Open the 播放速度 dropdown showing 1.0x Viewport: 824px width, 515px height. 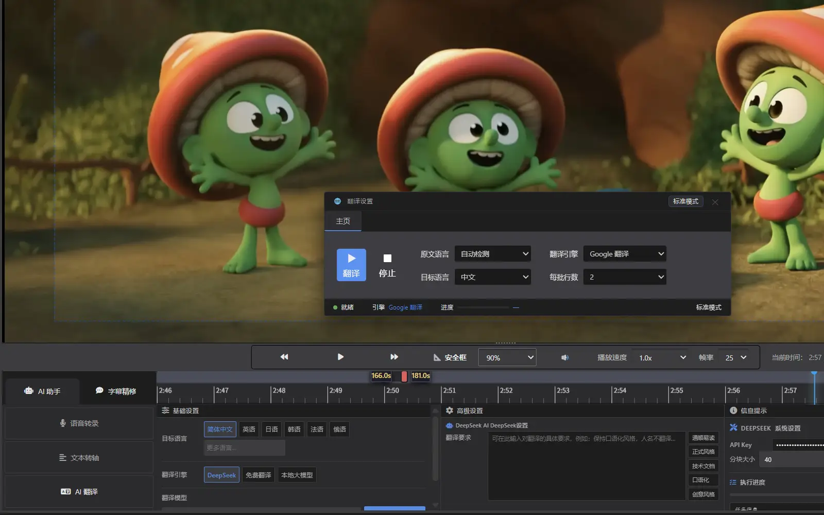(x=661, y=357)
